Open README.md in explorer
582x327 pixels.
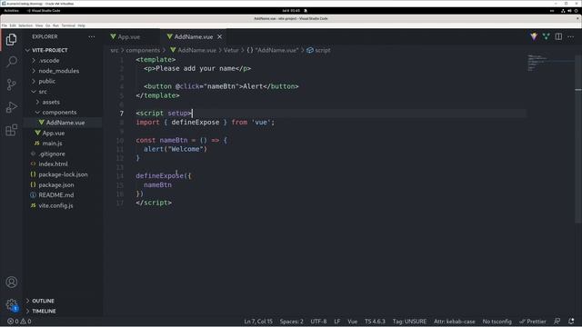pos(56,195)
